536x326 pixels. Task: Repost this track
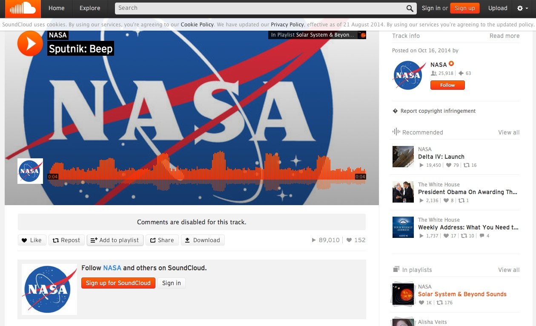(66, 240)
